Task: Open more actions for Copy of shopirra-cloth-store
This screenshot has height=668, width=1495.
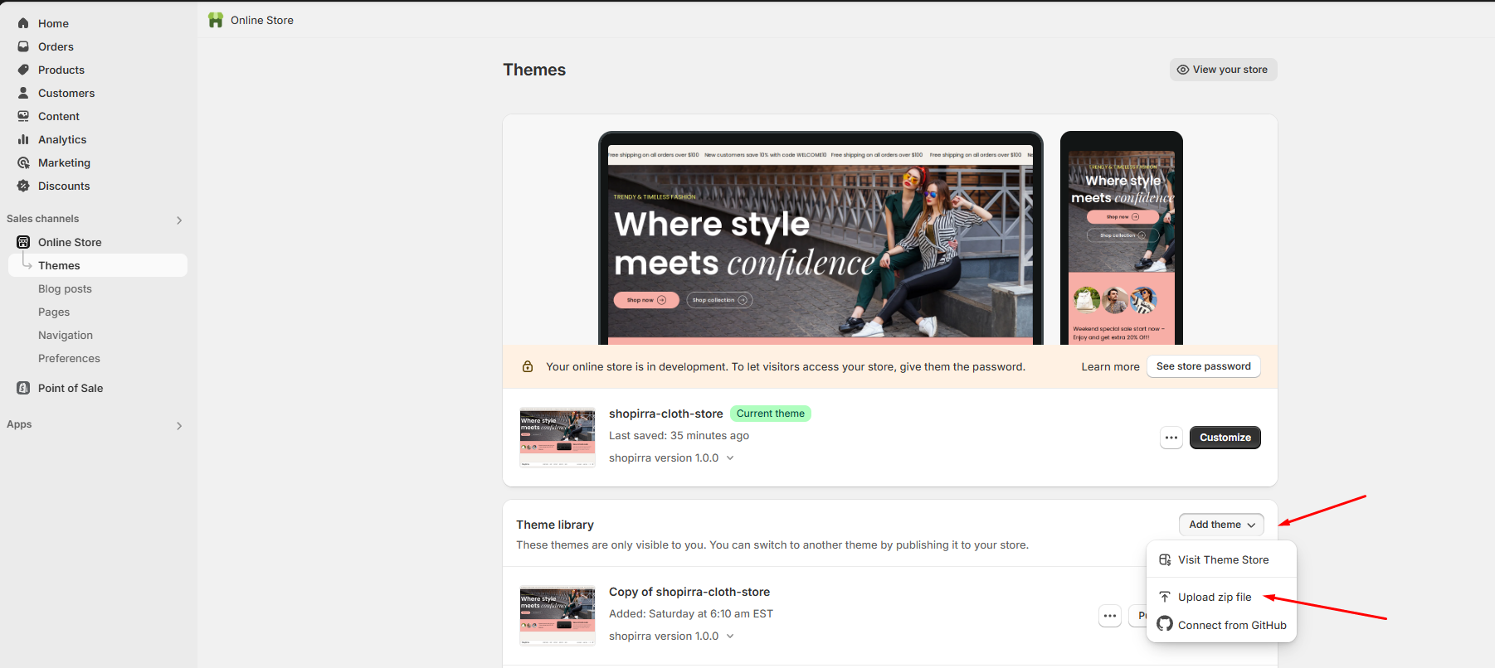Action: pos(1110,616)
